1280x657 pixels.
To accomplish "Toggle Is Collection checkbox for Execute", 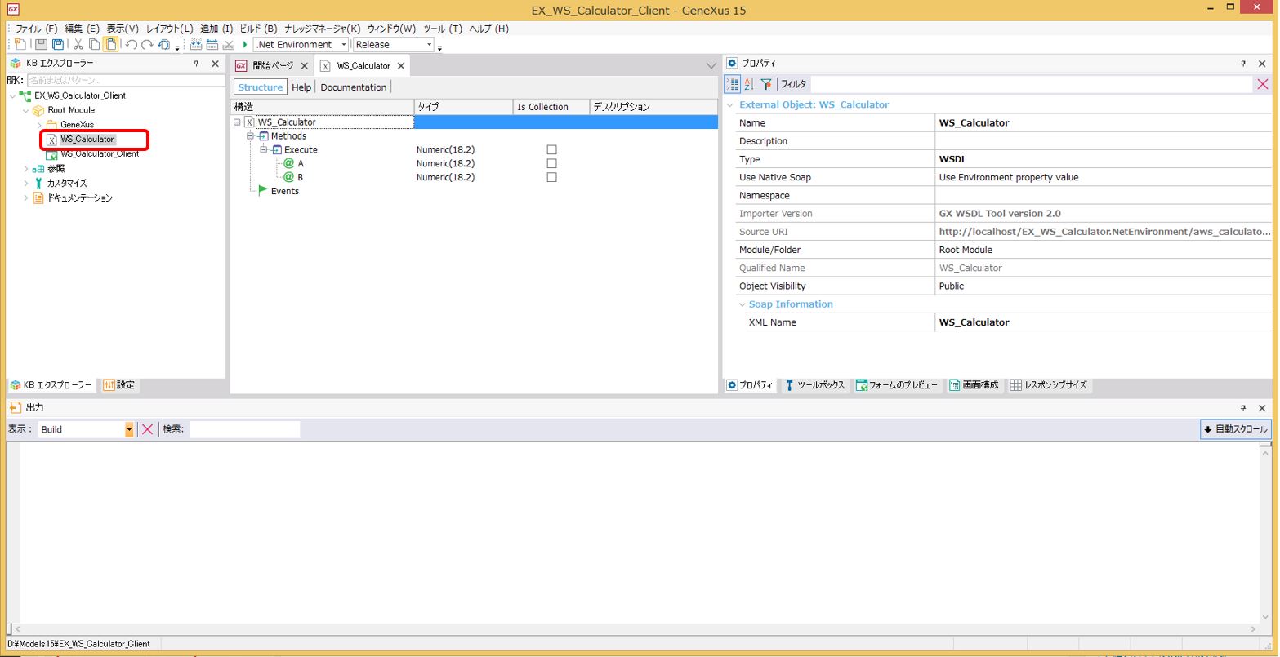I will point(551,150).
